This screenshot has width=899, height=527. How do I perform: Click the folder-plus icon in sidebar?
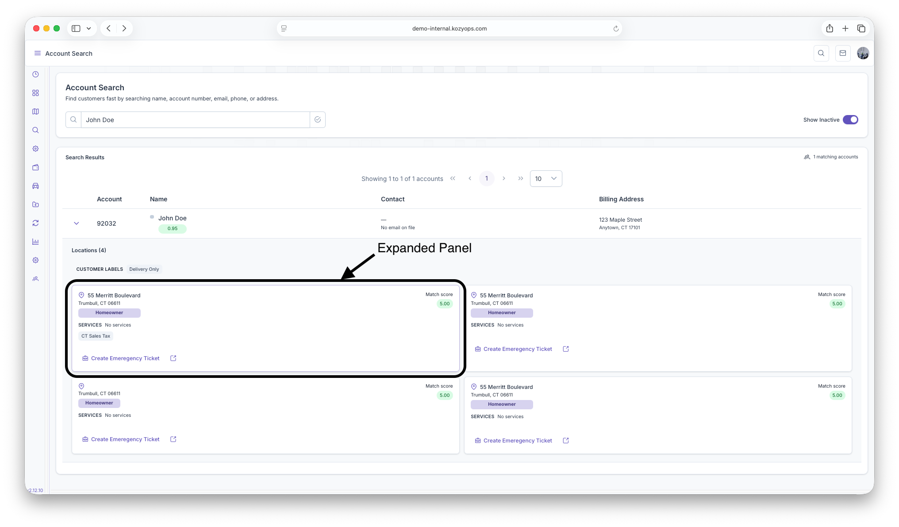(x=35, y=204)
